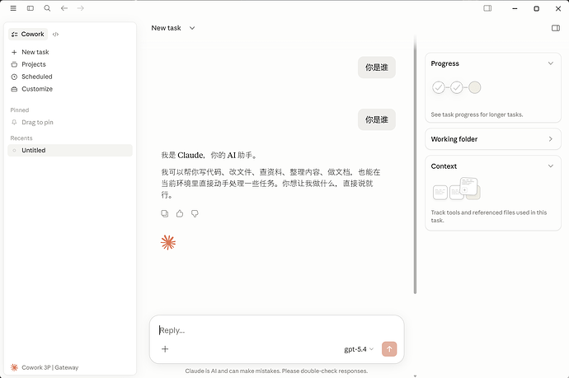This screenshot has width=569, height=378.
Task: Give the response a thumbs down
Action: (x=195, y=214)
